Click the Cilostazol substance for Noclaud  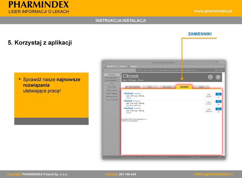point(136,101)
